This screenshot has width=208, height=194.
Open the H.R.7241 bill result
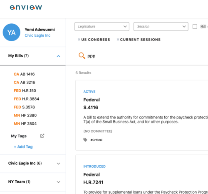[93, 182]
